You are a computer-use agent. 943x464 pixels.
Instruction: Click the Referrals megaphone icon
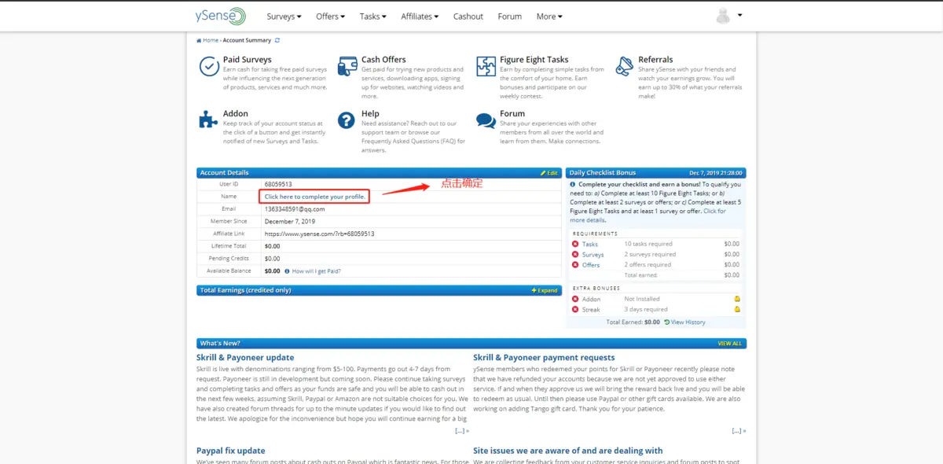[625, 66]
